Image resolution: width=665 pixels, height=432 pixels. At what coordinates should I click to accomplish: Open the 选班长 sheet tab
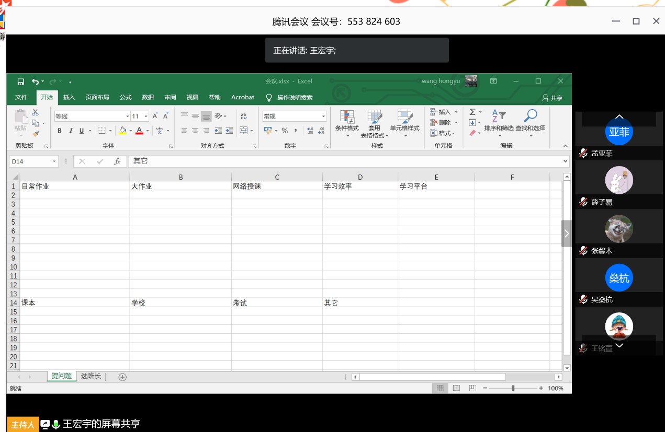point(91,376)
